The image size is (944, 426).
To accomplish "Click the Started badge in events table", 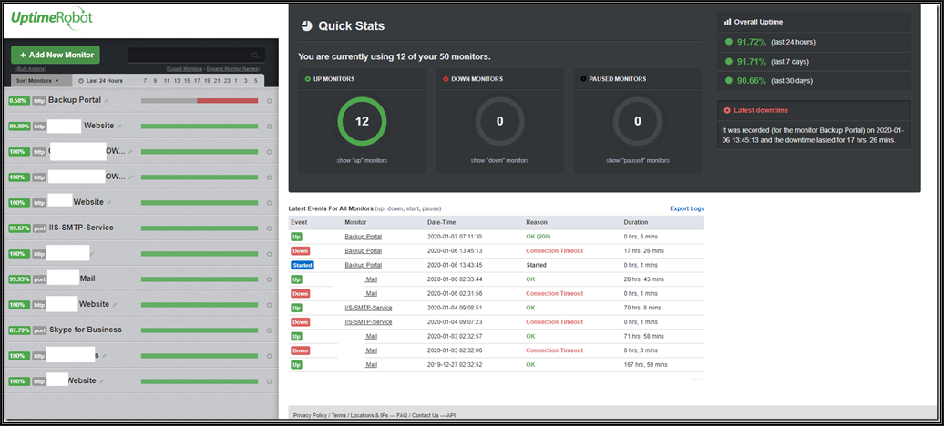I will (303, 265).
